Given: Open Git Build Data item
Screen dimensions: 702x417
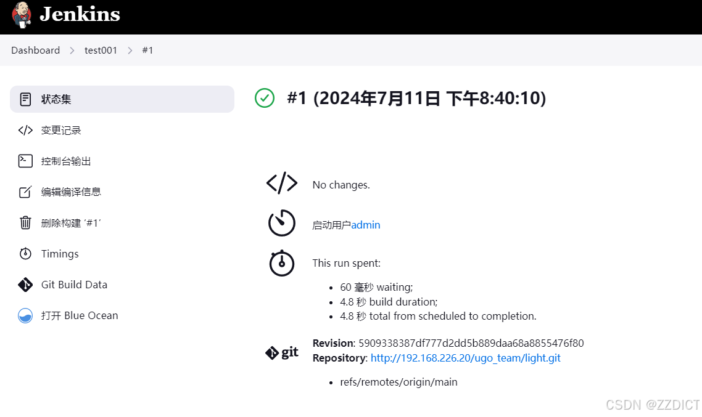Looking at the screenshot, I should (122, 284).
